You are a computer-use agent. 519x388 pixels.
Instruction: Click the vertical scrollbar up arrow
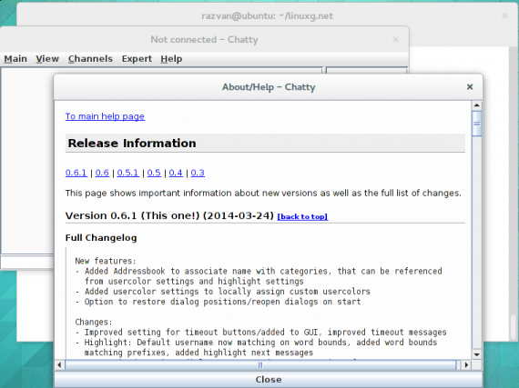pos(476,105)
